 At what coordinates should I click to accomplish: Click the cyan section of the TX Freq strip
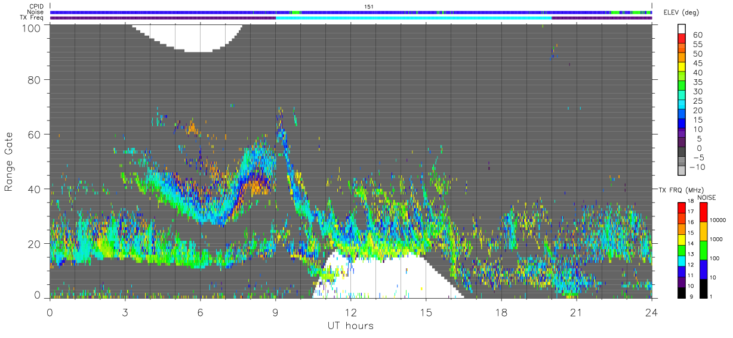click(x=414, y=17)
